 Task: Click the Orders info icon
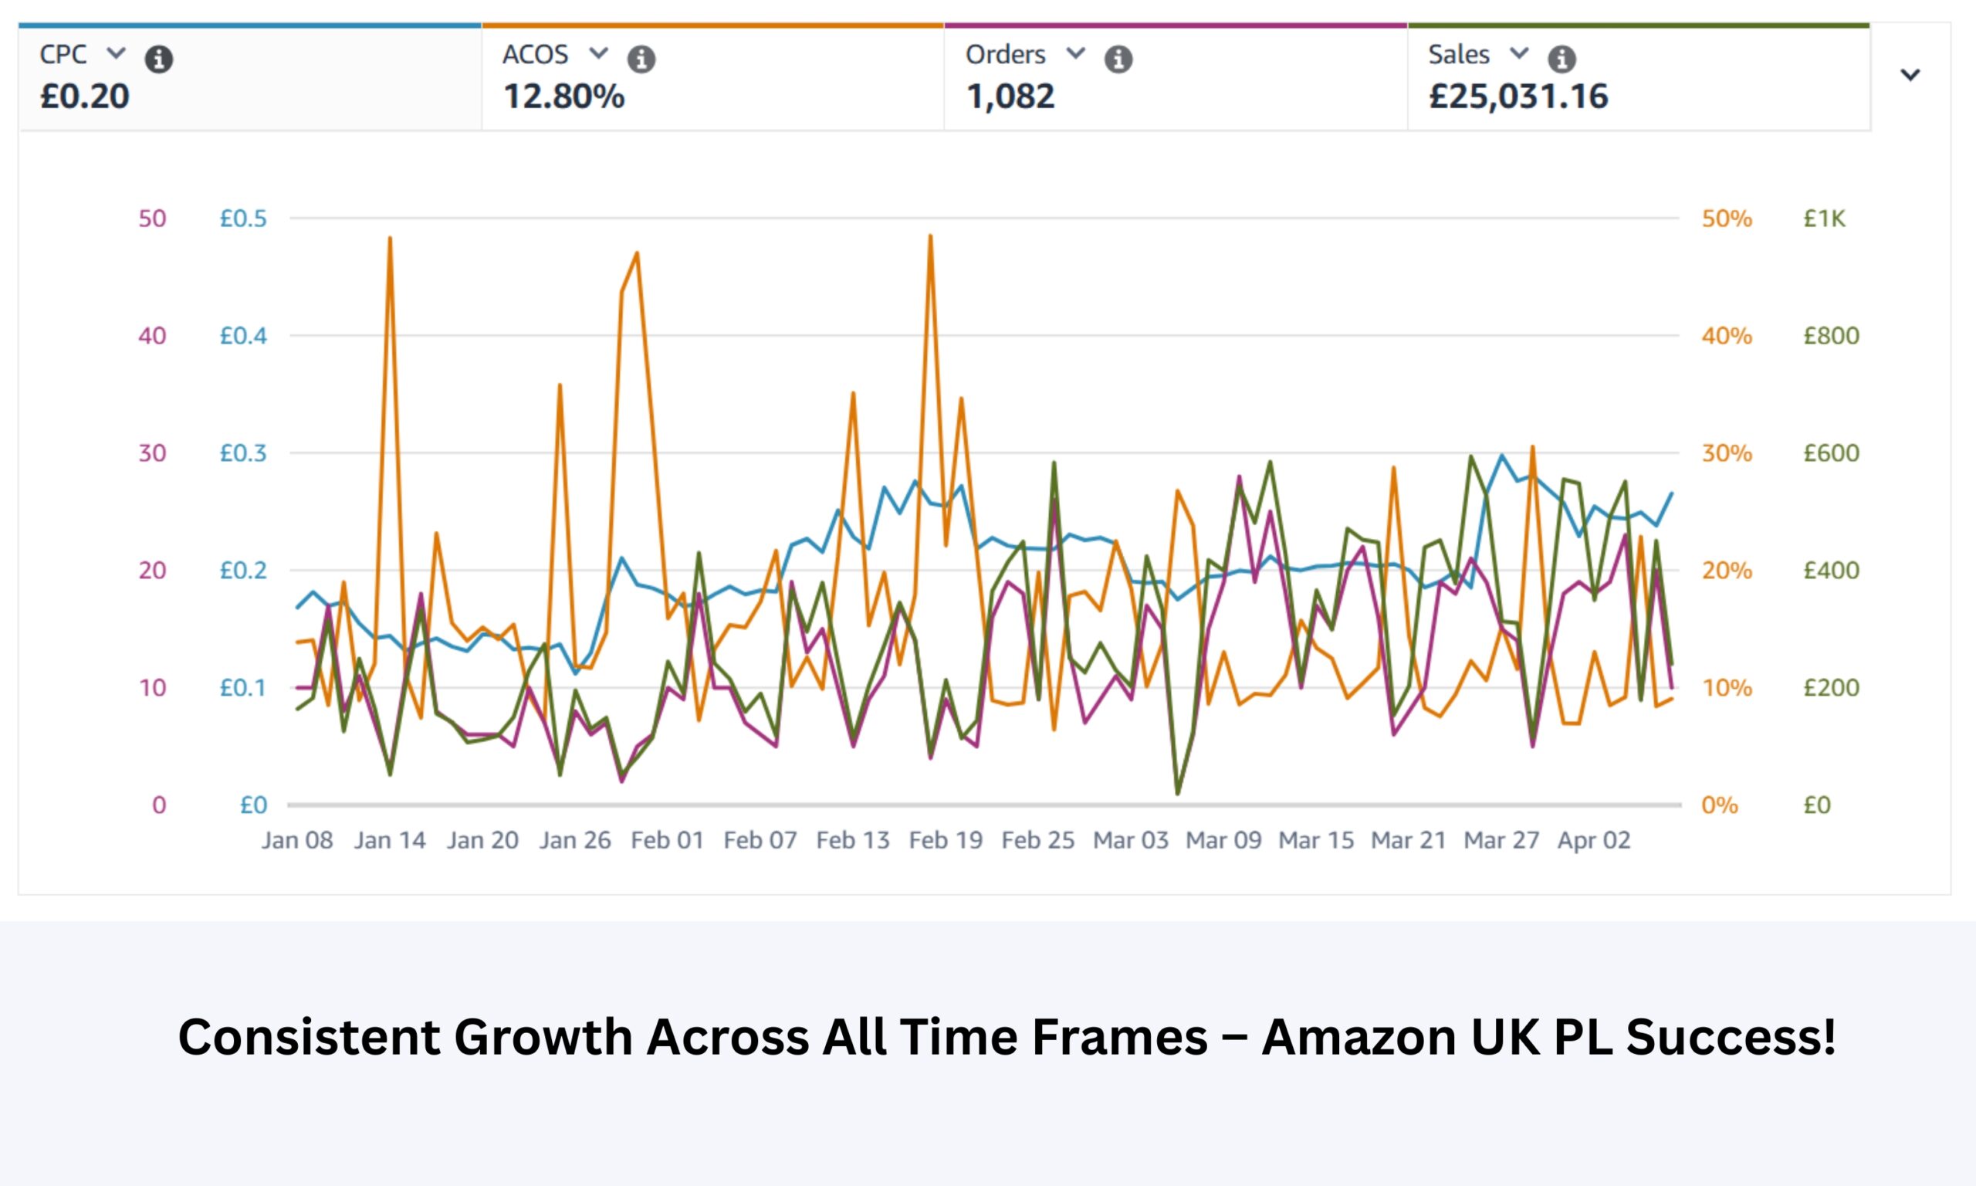[x=1118, y=59]
